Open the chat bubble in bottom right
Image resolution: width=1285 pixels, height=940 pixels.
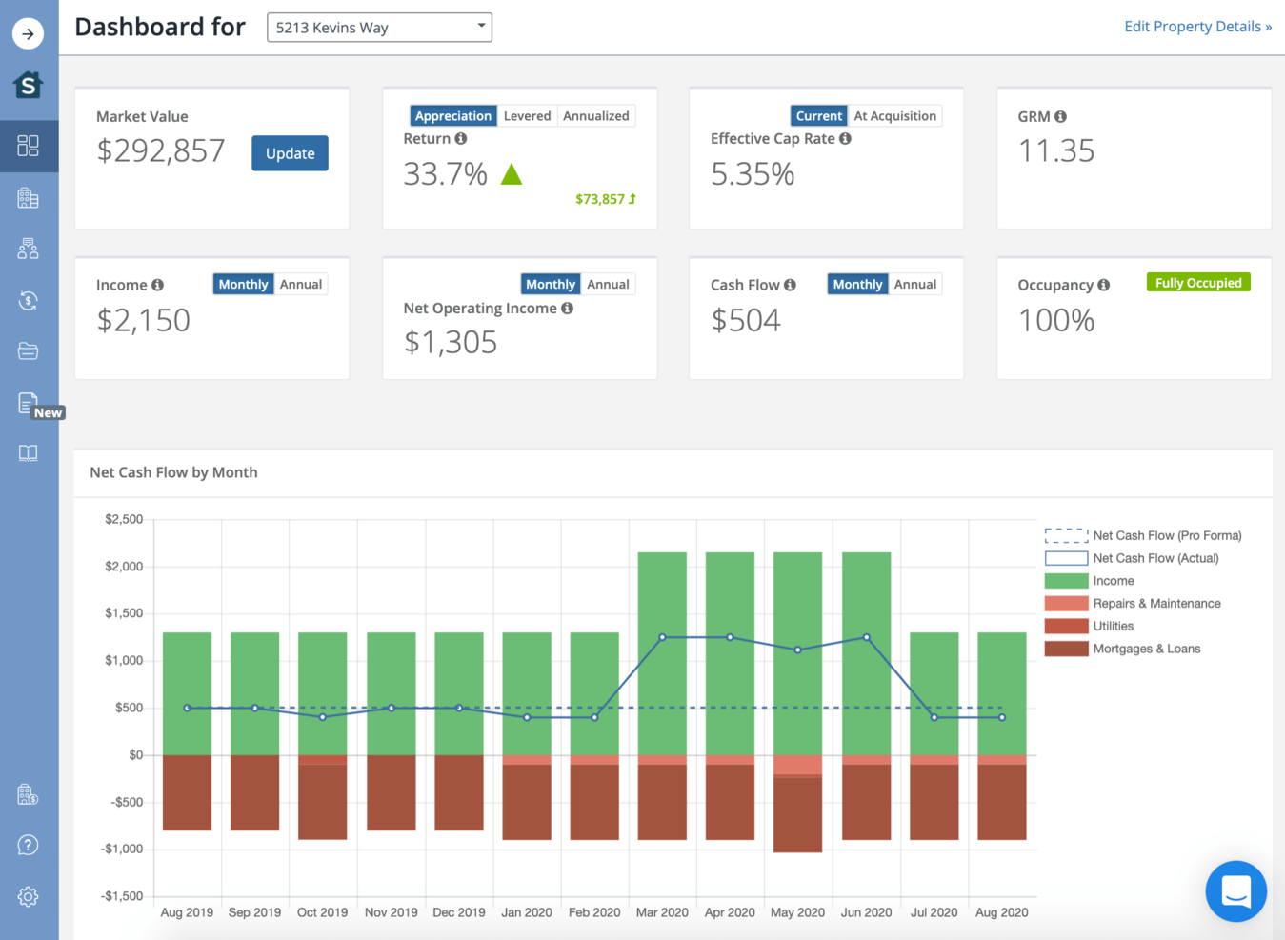coord(1235,891)
